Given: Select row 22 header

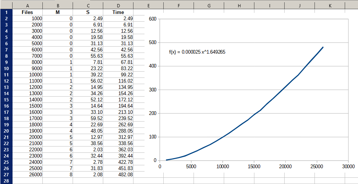Looking at the screenshot, I should point(6,143).
